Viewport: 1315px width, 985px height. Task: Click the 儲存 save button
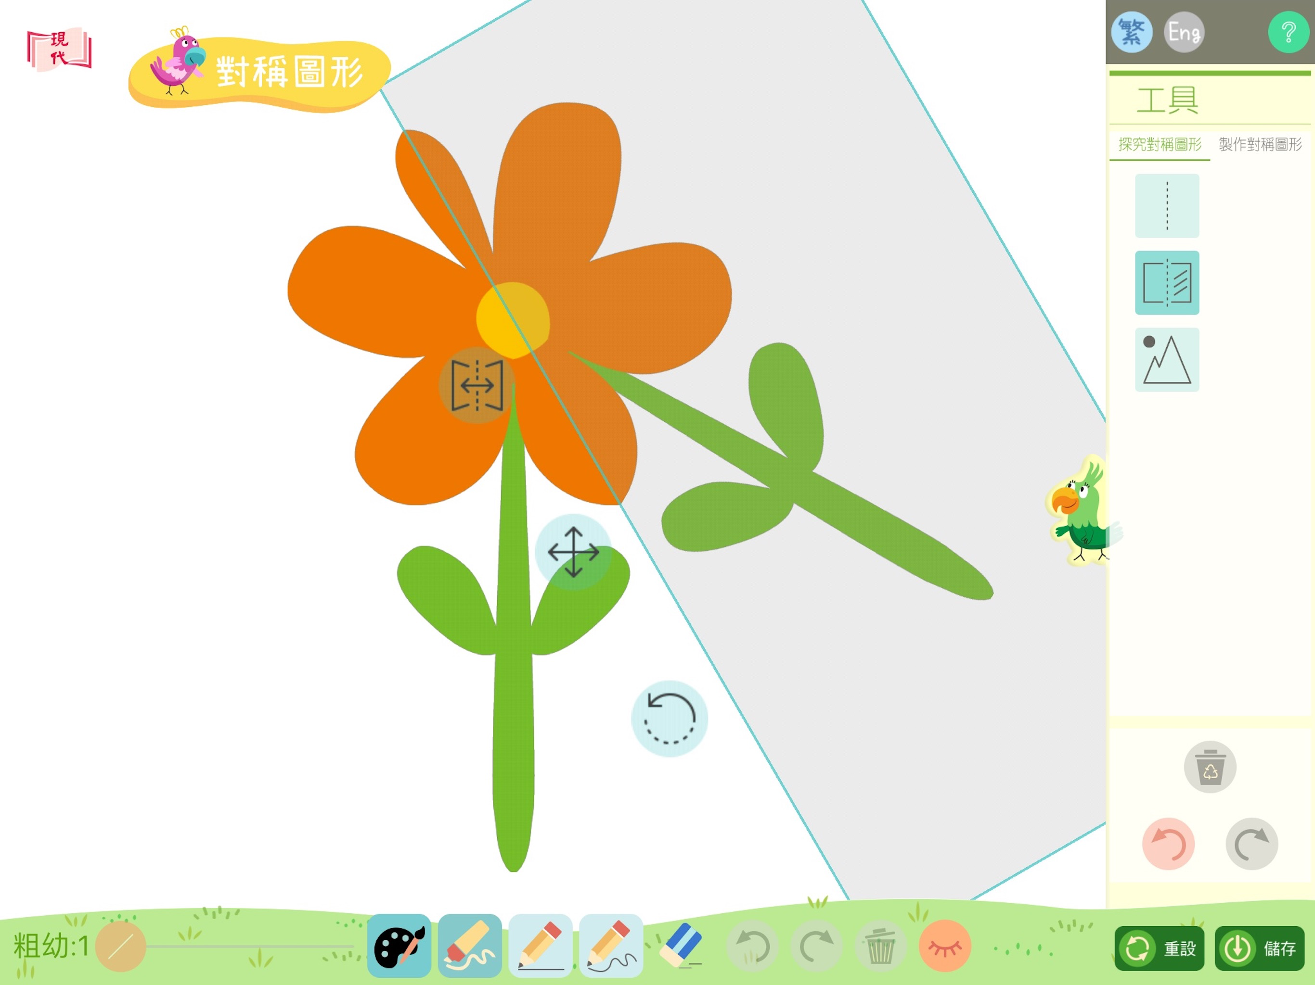click(x=1259, y=948)
